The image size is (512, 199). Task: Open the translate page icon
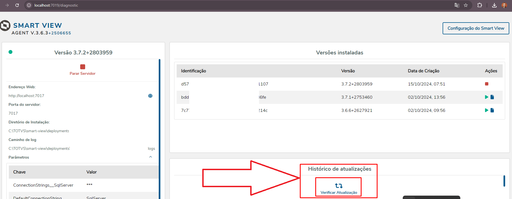[457, 5]
